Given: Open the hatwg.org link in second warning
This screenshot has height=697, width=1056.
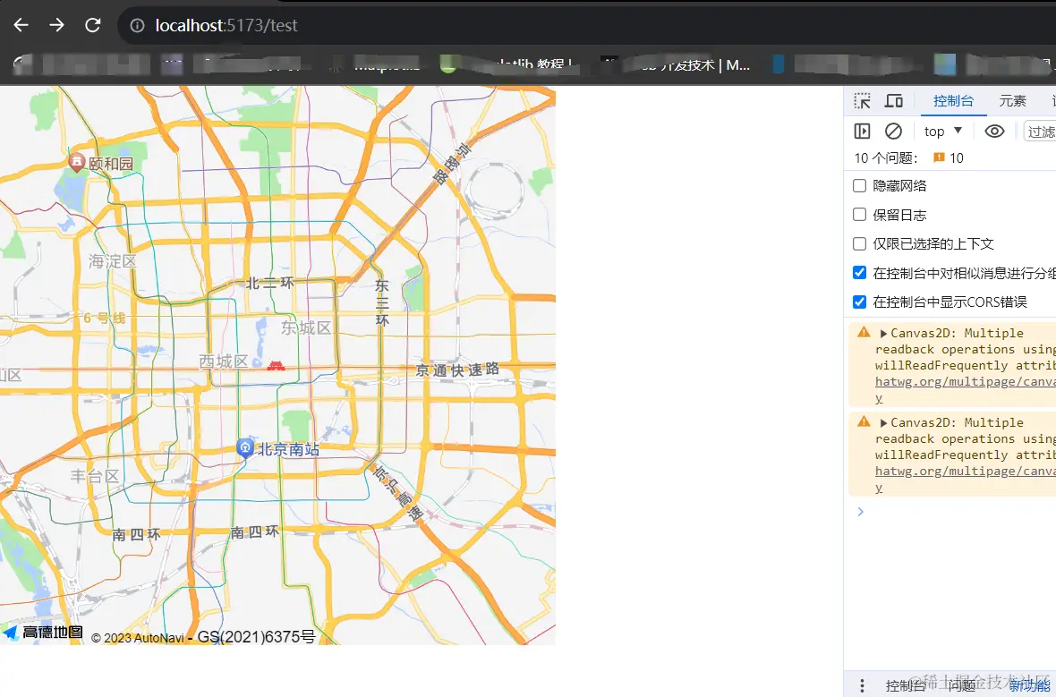Looking at the screenshot, I should (965, 472).
